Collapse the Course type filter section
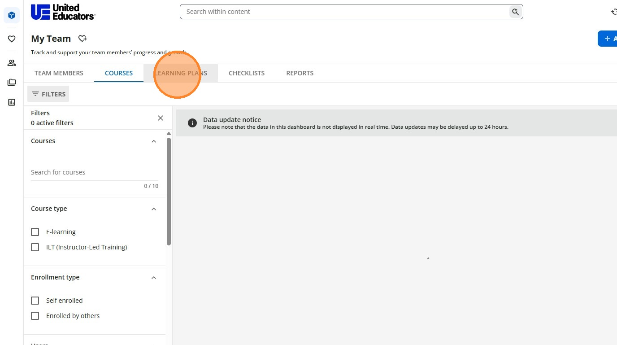 [x=154, y=209]
